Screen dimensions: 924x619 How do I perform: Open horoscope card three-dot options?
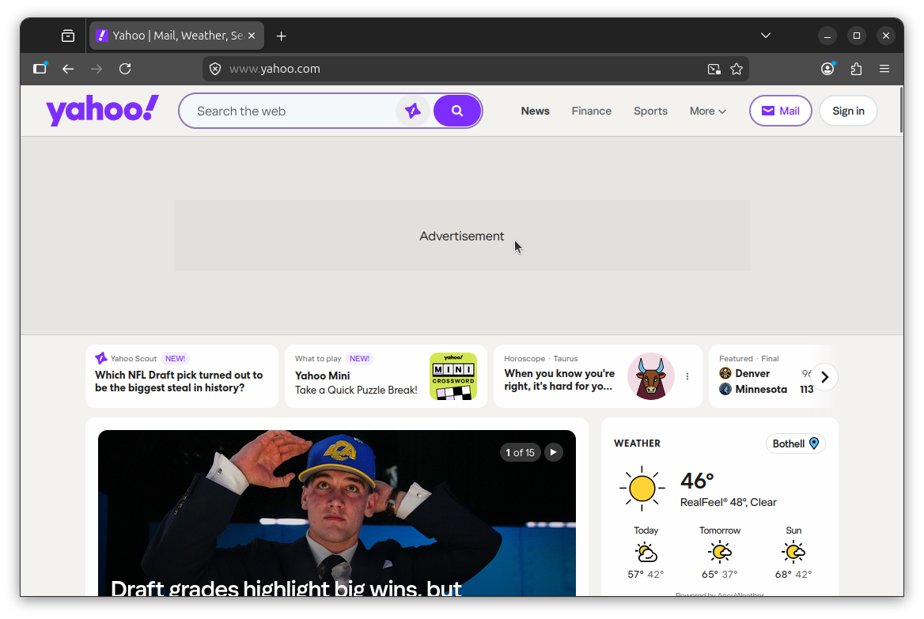(x=687, y=376)
